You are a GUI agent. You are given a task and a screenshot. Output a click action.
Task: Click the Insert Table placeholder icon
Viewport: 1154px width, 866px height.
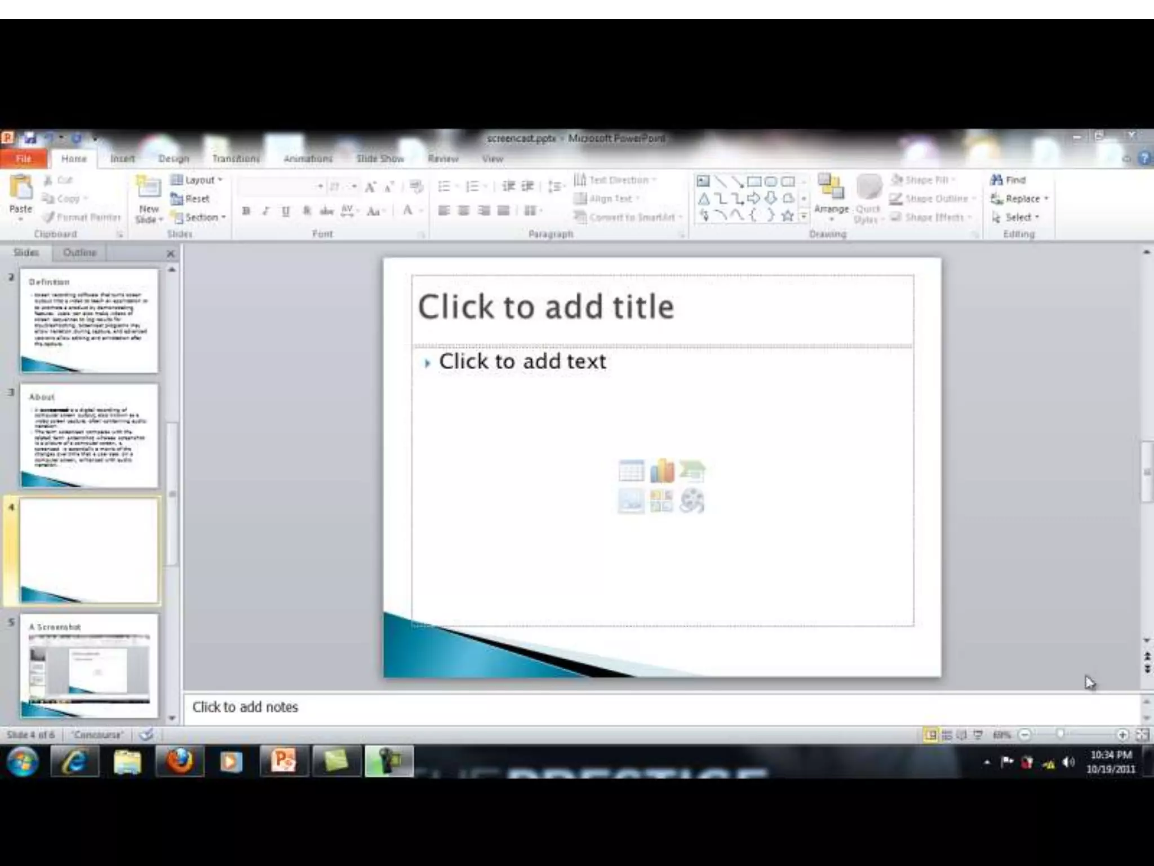point(631,471)
